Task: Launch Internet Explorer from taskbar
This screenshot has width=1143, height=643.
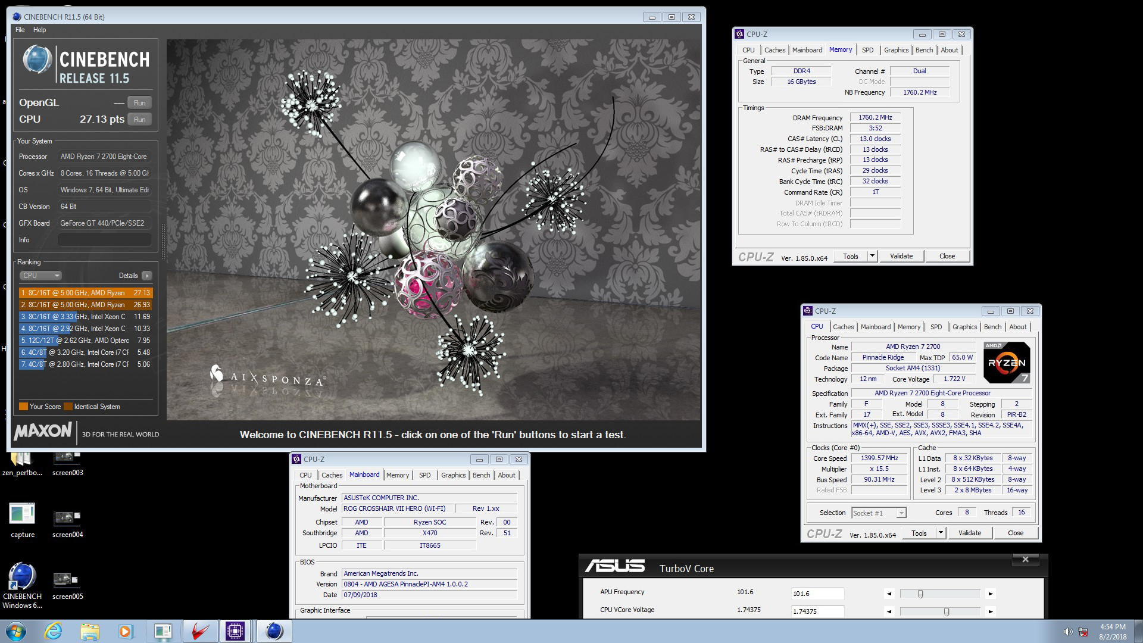Action: point(54,631)
